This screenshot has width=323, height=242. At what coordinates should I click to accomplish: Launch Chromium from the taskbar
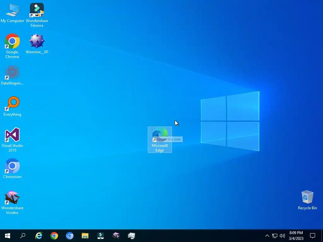point(70,236)
